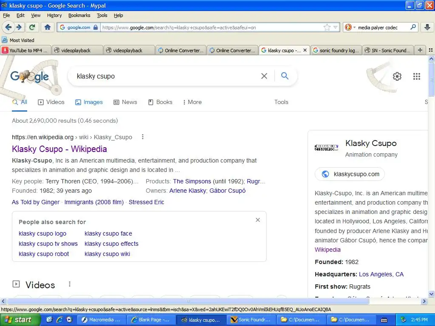Viewport: 435px width, 326px height.
Task: Go forward with the forward arrow
Action: coord(19,27)
